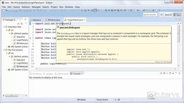This screenshot has height=103, width=184.
Task: Click the green Run button
Action: [x=112, y=10]
